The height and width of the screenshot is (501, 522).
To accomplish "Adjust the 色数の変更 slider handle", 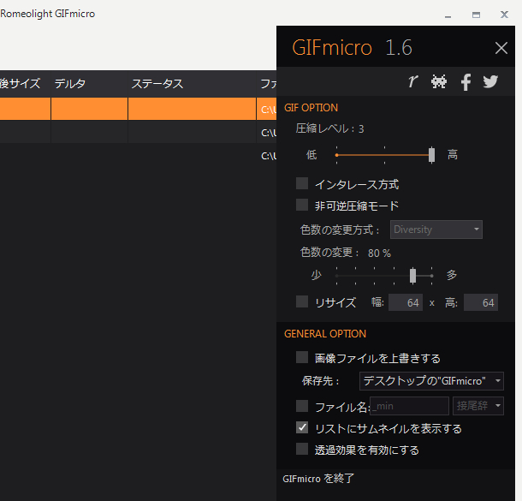I will tap(412, 276).
